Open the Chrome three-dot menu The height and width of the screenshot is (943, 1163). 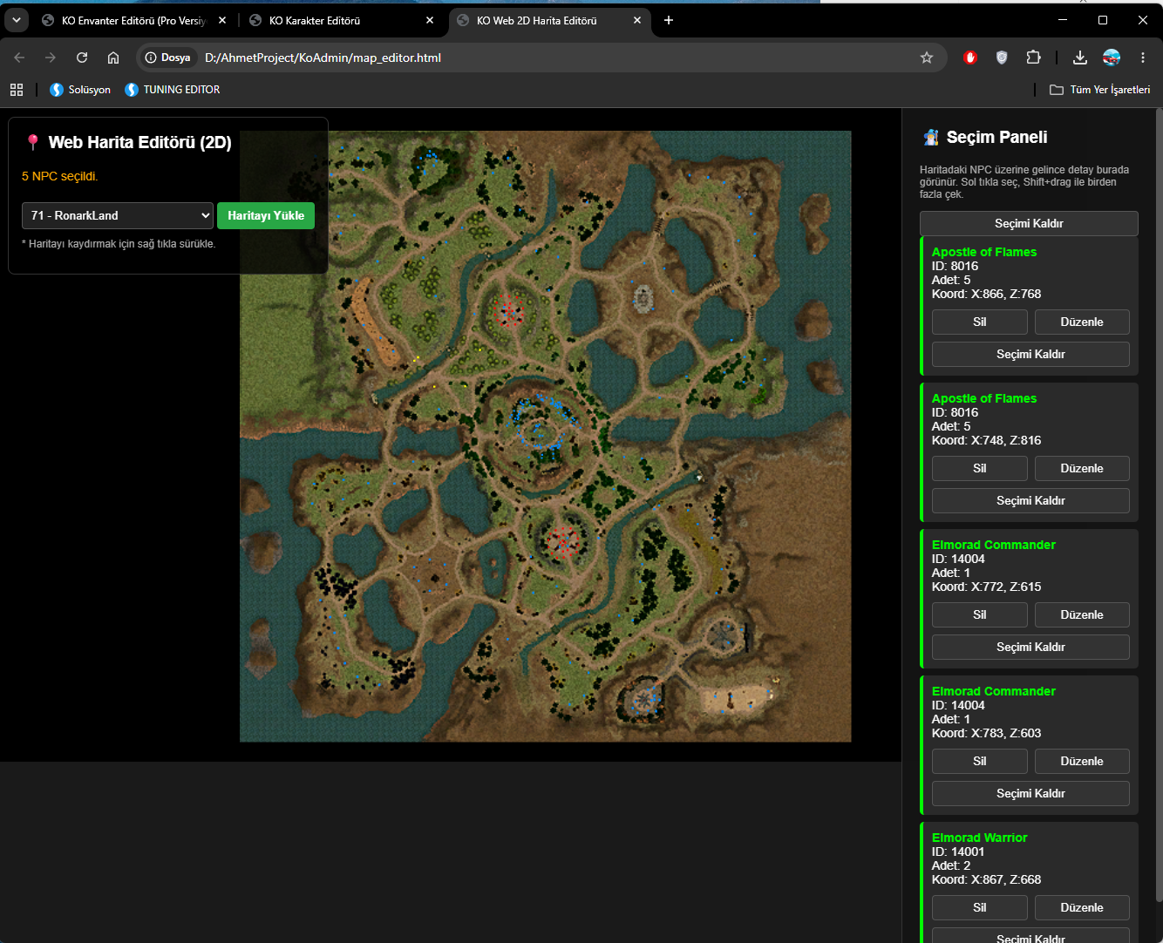(x=1143, y=58)
